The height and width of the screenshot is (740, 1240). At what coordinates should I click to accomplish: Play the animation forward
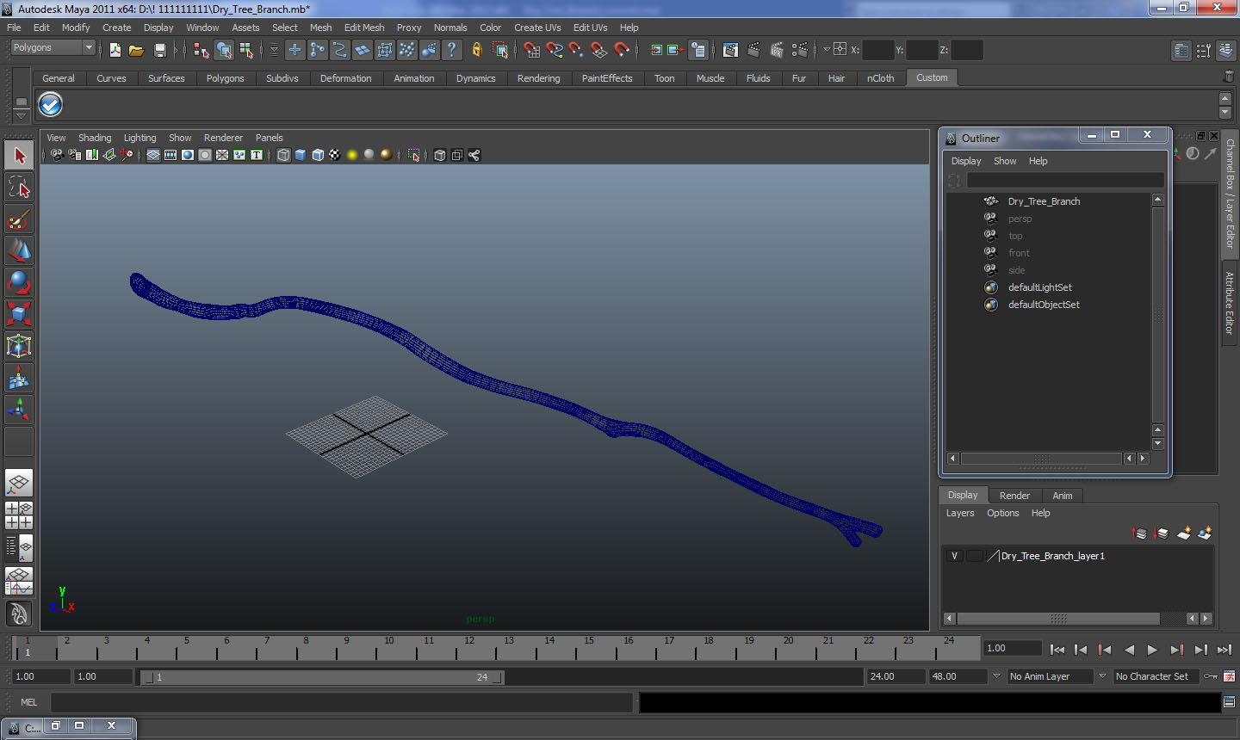pyautogui.click(x=1152, y=650)
